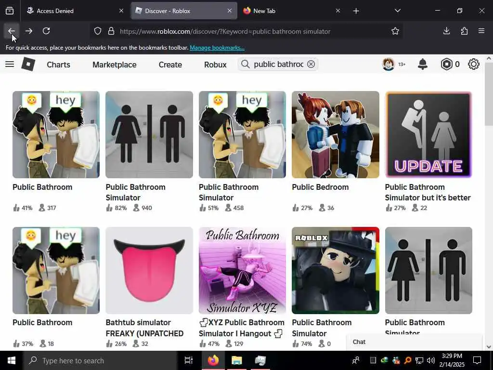The width and height of the screenshot is (493, 370).
Task: Click the Firefox taskbar icon
Action: pos(213,360)
